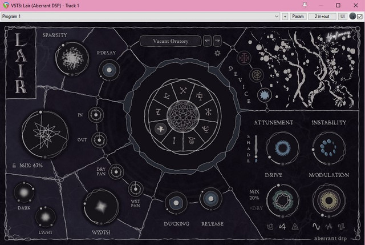Click the Dark knob

pyautogui.click(x=24, y=192)
